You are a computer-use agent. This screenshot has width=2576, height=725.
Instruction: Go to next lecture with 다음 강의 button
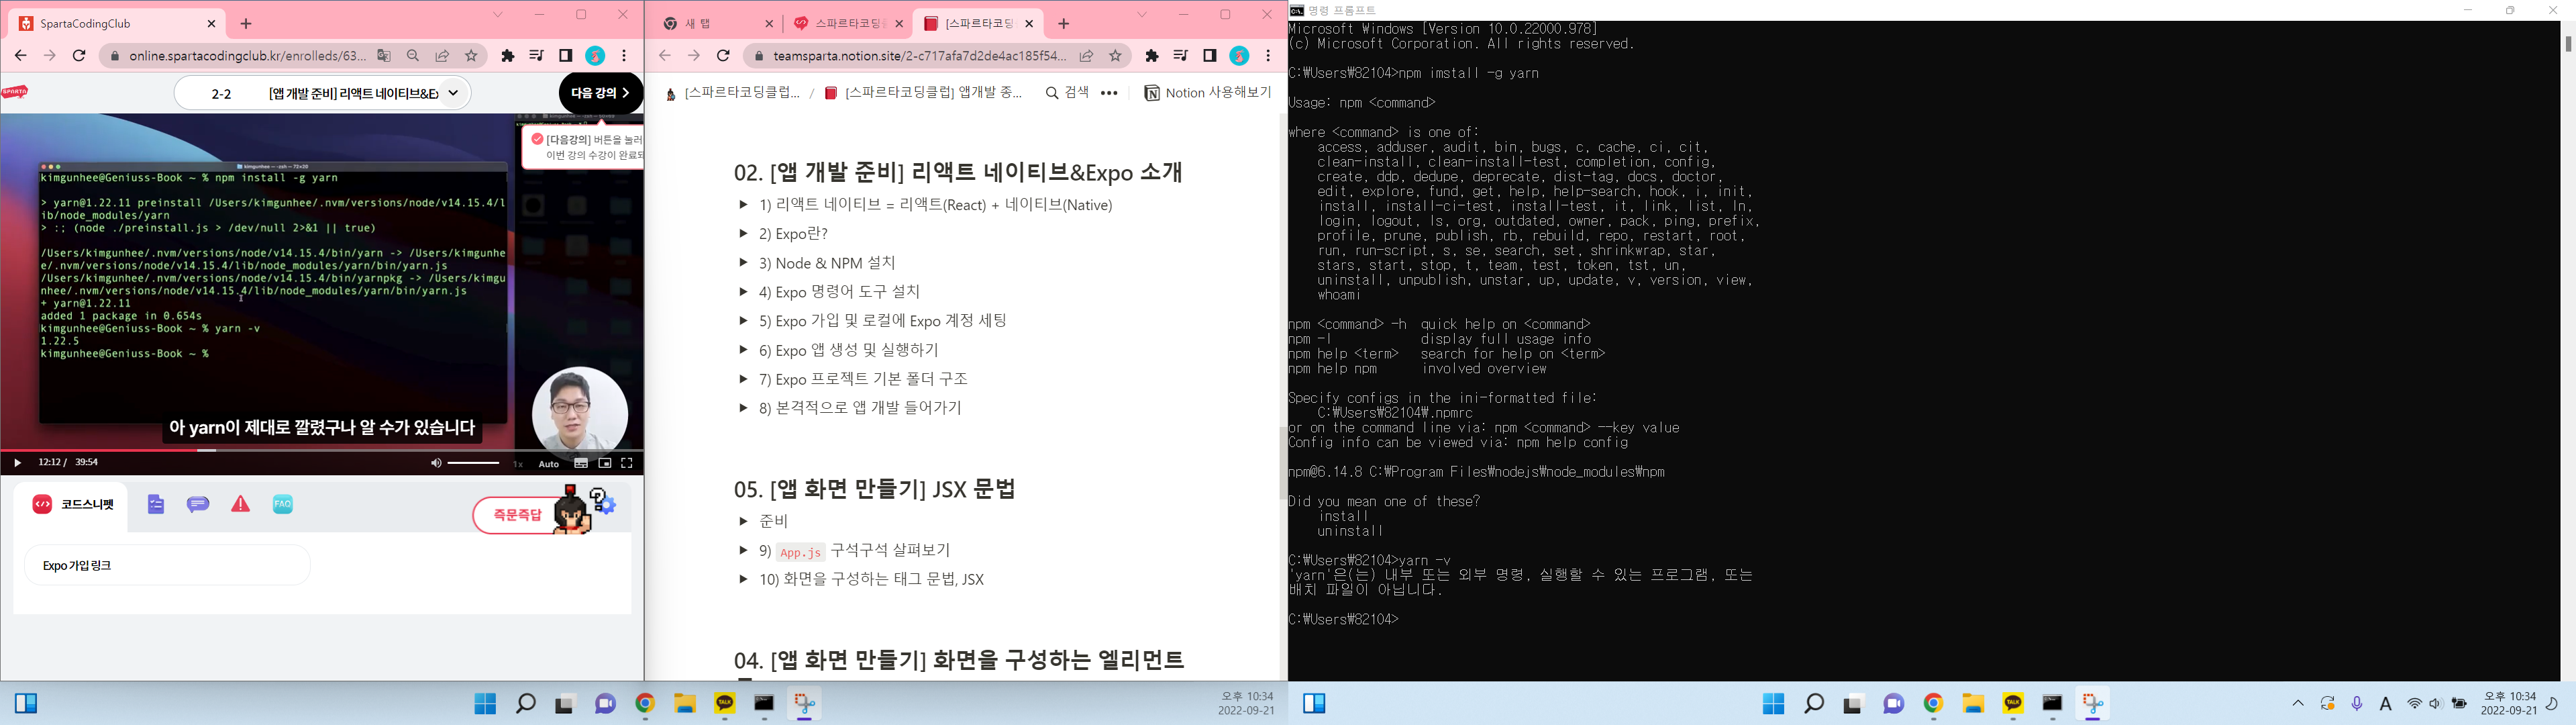tap(600, 93)
